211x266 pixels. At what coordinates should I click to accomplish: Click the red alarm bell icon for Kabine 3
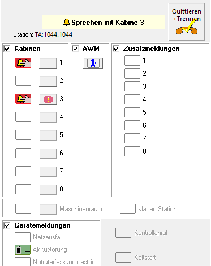(x=23, y=99)
